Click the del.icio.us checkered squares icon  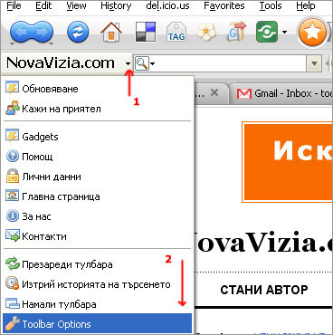146,32
